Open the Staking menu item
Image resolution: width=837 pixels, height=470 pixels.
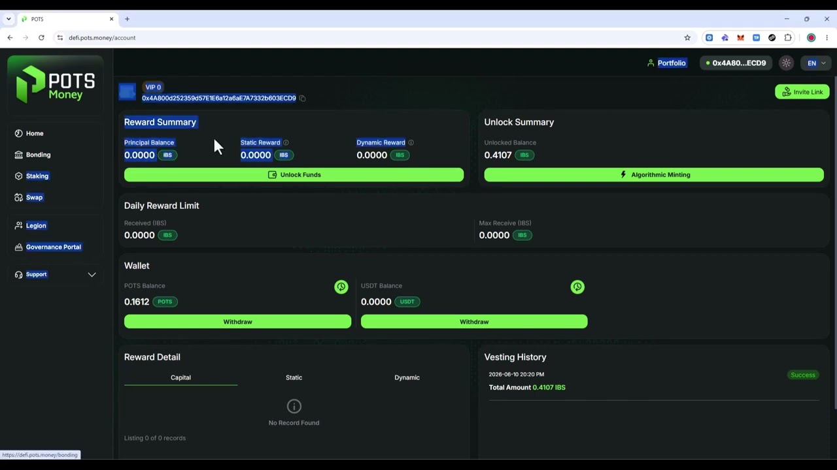[37, 176]
